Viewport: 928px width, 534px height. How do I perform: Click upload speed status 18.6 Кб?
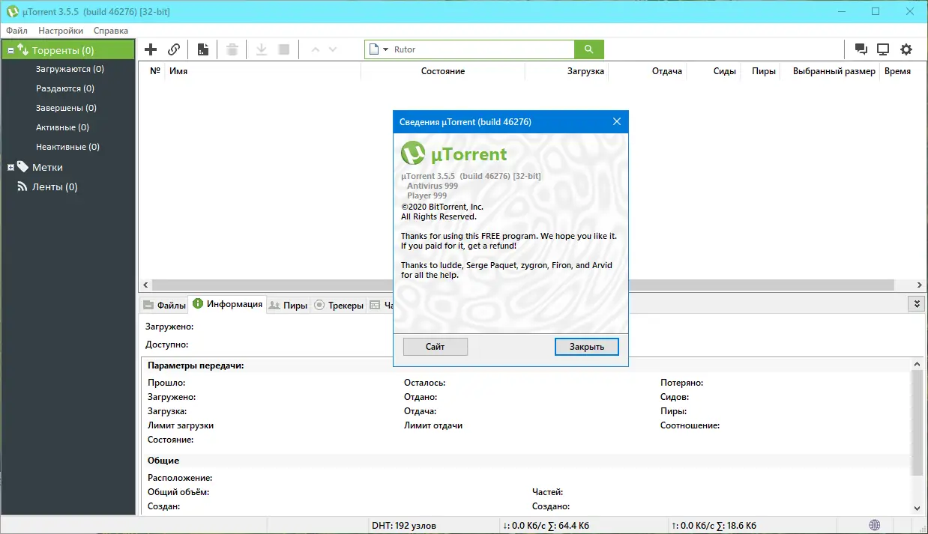point(714,526)
